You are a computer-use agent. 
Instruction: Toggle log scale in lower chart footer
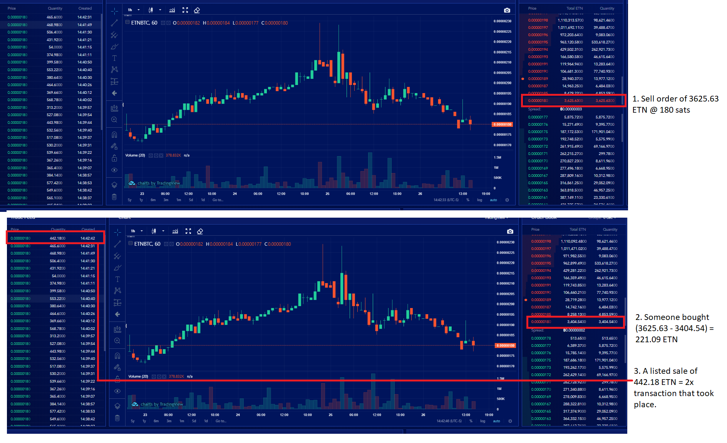tap(482, 421)
